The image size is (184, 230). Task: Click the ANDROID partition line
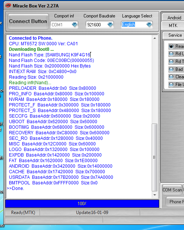60,166
